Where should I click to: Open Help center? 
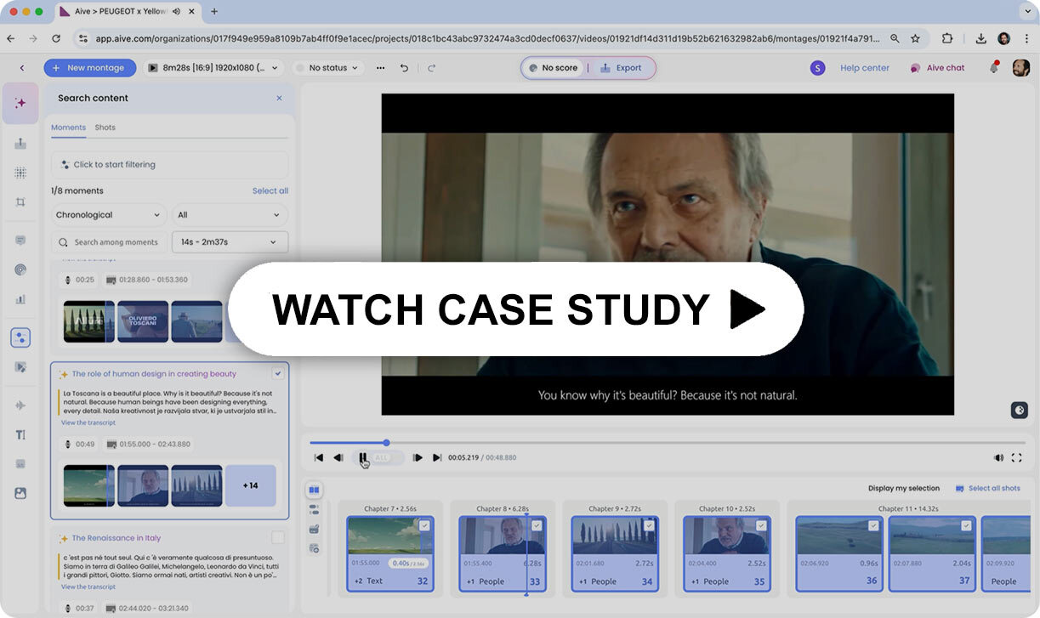pyautogui.click(x=865, y=68)
